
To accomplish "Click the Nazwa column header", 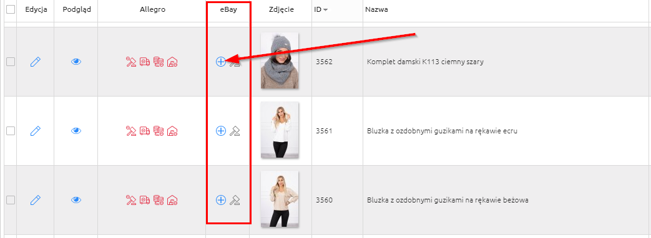I will click(x=376, y=9).
